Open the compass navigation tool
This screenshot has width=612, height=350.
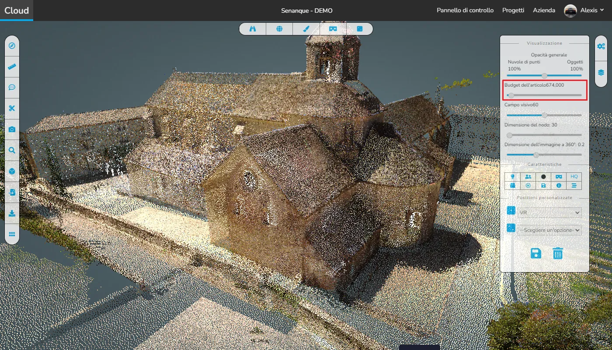click(x=12, y=46)
